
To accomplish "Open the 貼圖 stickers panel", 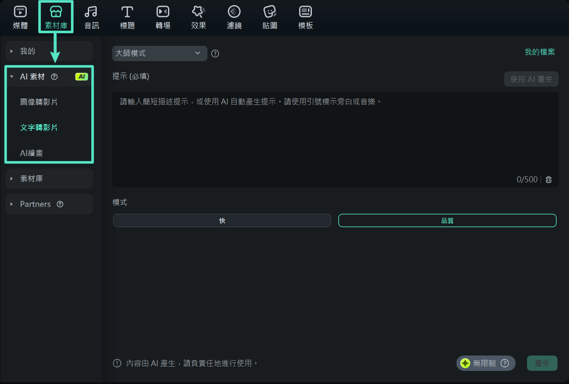I will point(269,17).
